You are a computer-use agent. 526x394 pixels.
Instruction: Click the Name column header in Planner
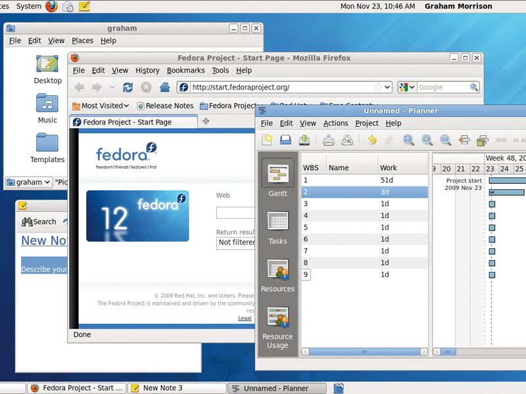352,167
